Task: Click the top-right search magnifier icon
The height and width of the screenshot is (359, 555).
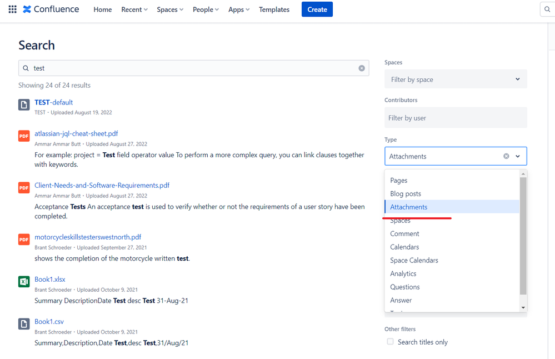Action: [x=547, y=9]
